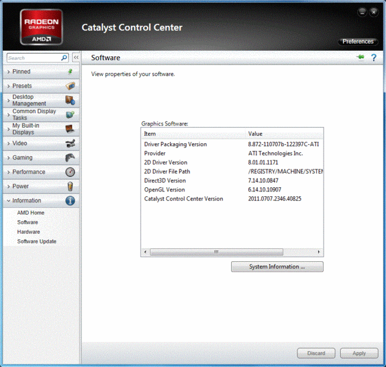Click the blue Information icon
The height and width of the screenshot is (367, 386).
click(x=70, y=201)
